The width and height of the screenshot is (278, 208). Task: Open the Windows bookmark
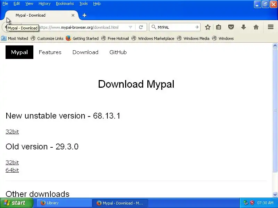[x=223, y=38]
